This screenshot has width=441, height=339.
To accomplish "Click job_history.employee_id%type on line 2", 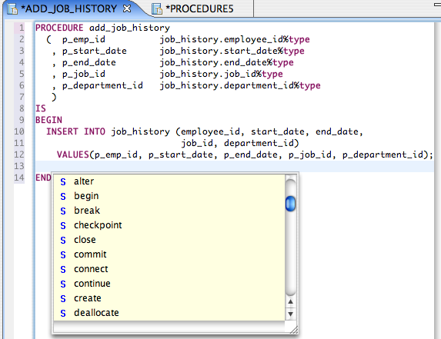I will click(x=235, y=40).
